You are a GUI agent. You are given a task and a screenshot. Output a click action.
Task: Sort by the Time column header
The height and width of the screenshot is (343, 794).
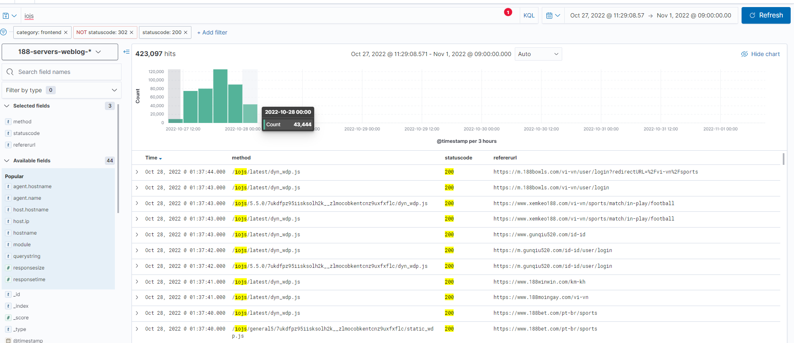153,158
